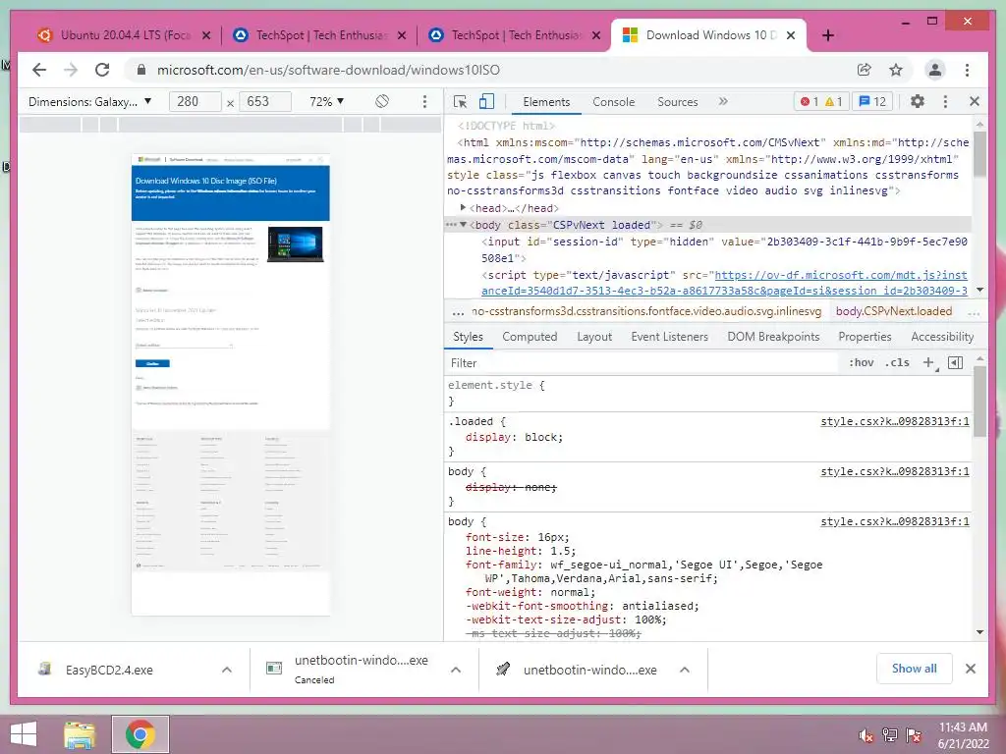Toggle the device toolbar
This screenshot has height=754, width=1006.
(487, 101)
